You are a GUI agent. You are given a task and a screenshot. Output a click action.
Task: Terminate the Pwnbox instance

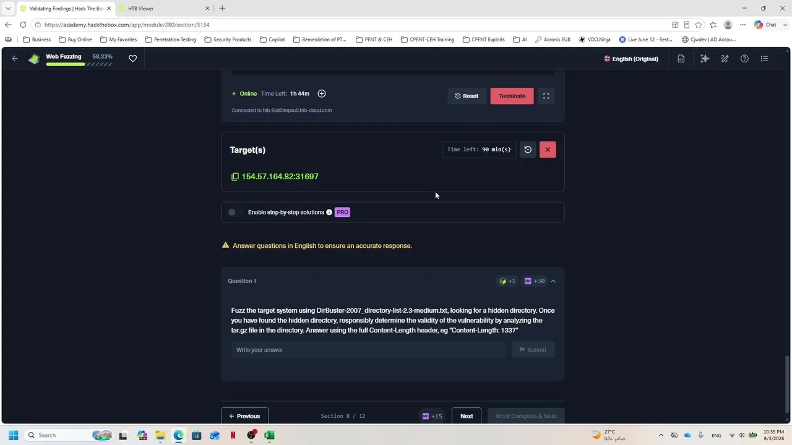pos(512,96)
